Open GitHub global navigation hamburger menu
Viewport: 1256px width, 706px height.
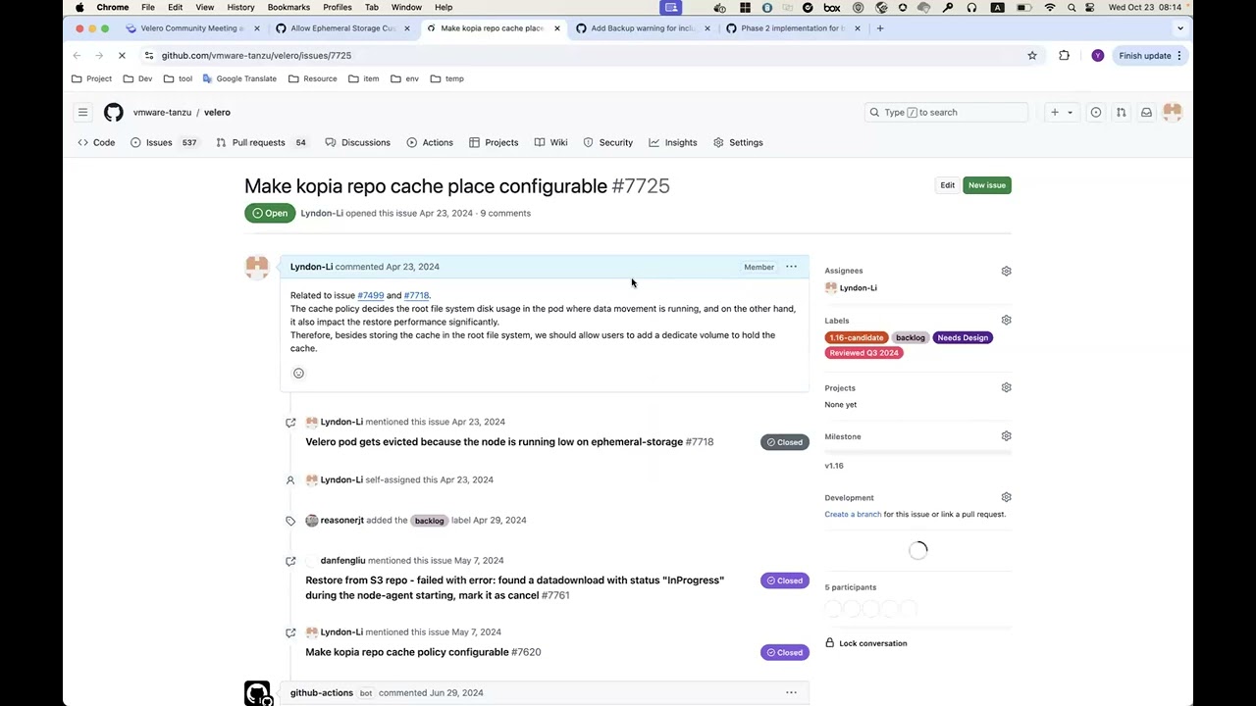pyautogui.click(x=83, y=113)
